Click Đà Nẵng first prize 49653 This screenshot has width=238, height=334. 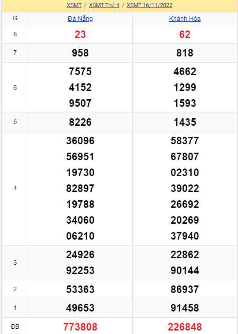point(80,308)
